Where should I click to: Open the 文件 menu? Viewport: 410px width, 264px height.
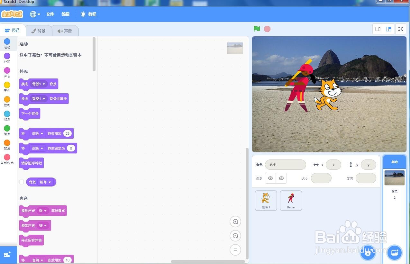(50, 14)
